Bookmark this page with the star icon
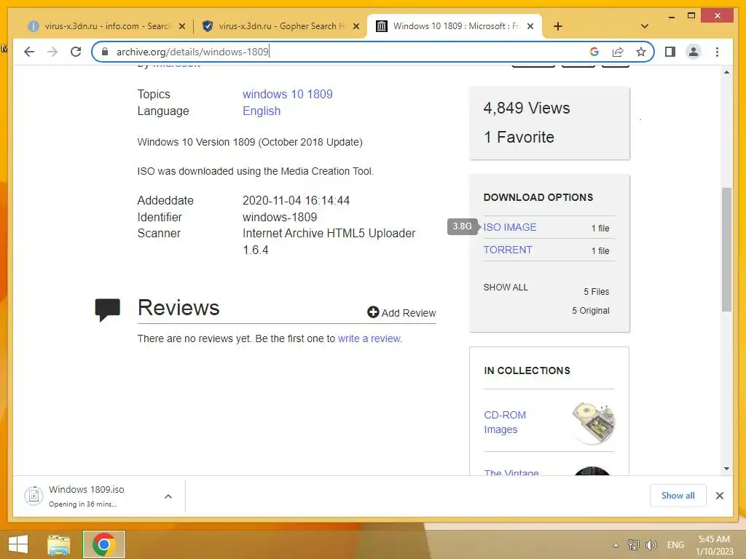This screenshot has height=559, width=746. coord(641,52)
